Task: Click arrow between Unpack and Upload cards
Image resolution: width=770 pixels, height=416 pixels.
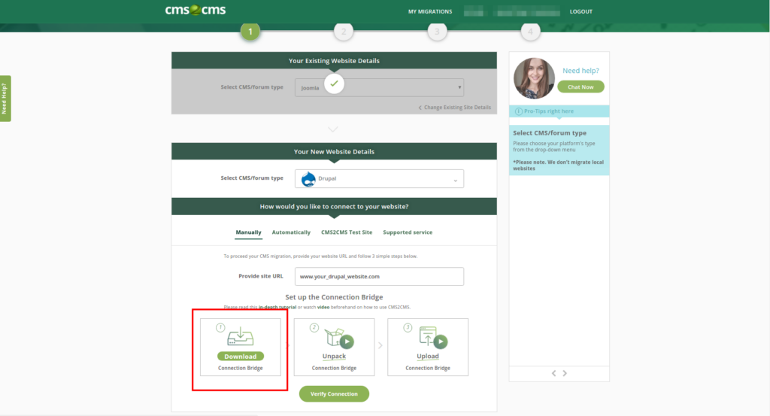Action: [380, 346]
